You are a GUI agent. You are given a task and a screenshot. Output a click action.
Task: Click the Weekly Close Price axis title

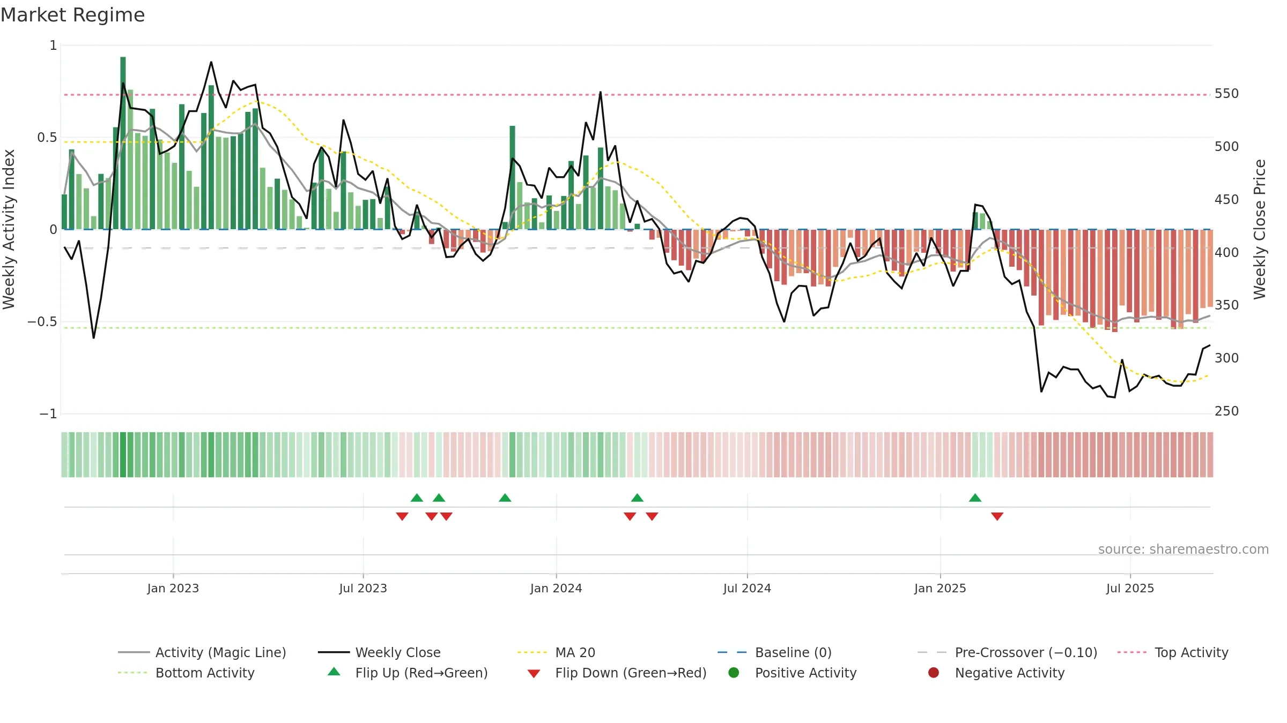pyautogui.click(x=1259, y=229)
